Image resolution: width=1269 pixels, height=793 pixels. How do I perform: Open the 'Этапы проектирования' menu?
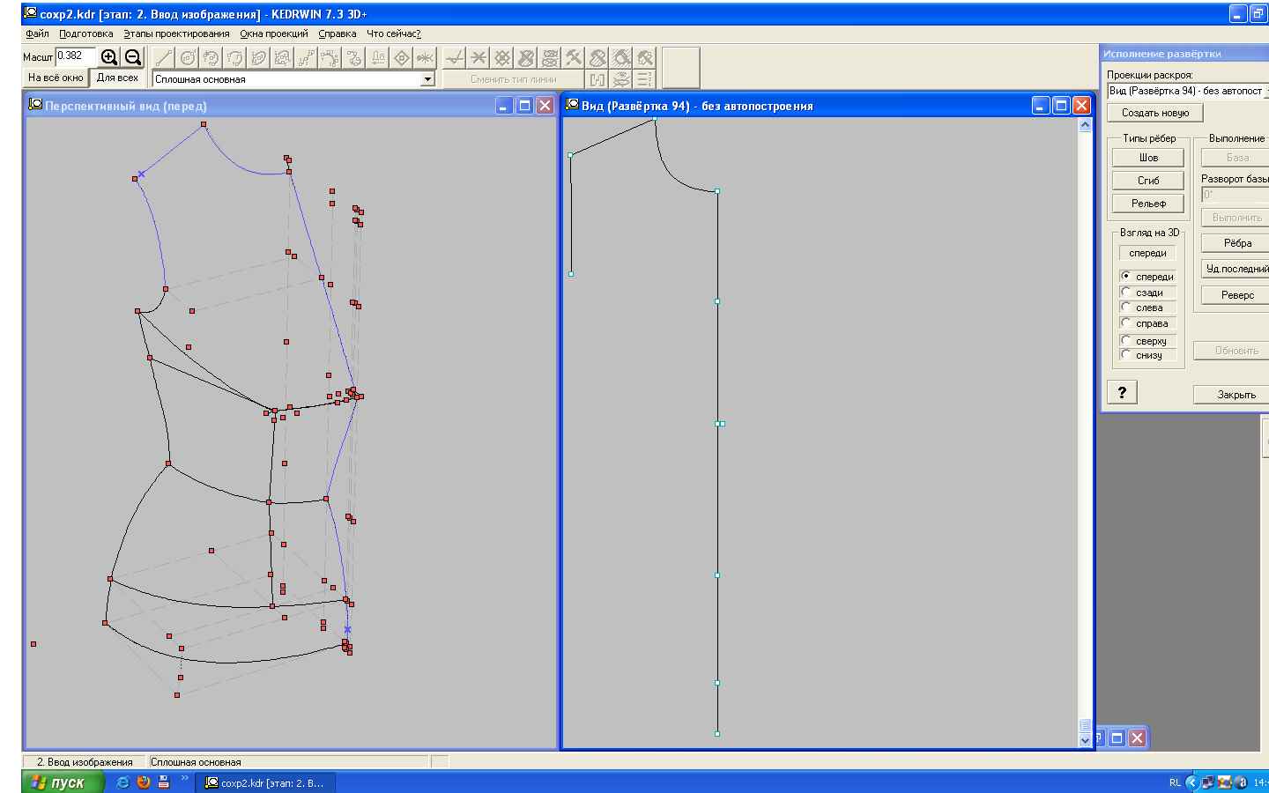tap(176, 33)
